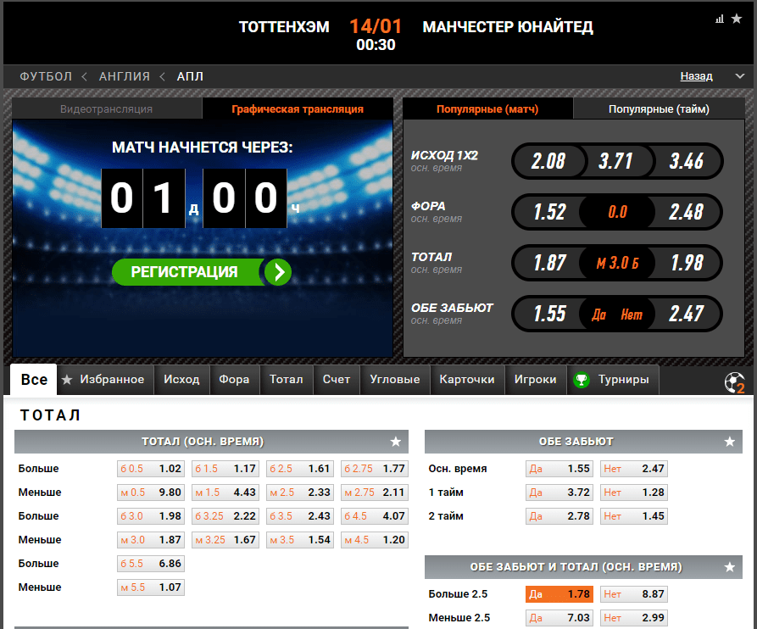
Task: Open Турниры tab with trophy icon
Action: click(x=612, y=380)
